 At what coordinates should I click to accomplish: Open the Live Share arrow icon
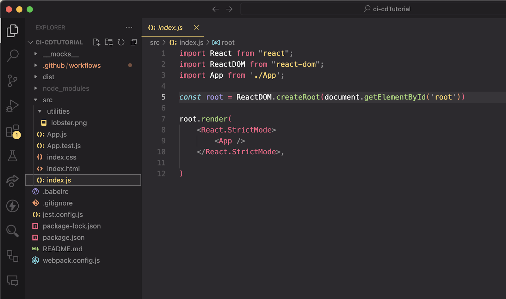tap(12, 181)
